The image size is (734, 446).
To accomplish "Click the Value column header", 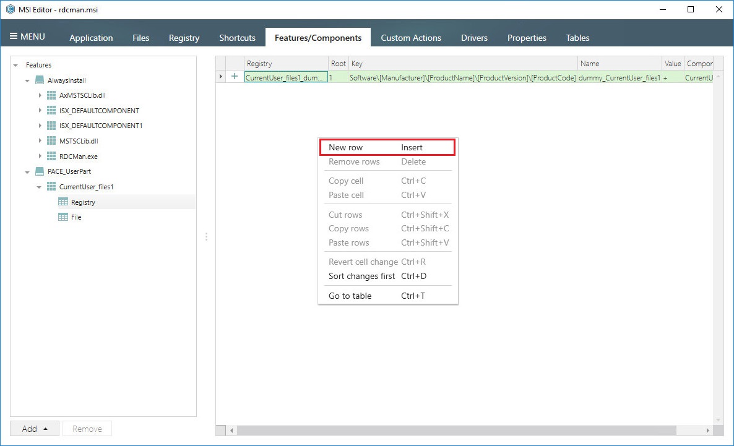I will click(673, 63).
